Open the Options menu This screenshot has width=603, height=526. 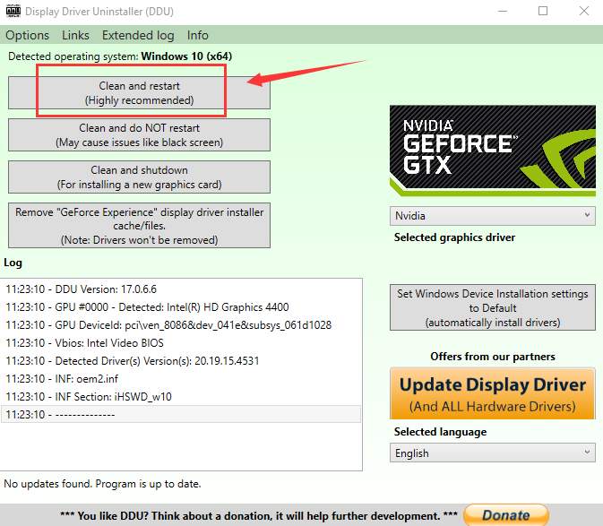[x=27, y=35]
